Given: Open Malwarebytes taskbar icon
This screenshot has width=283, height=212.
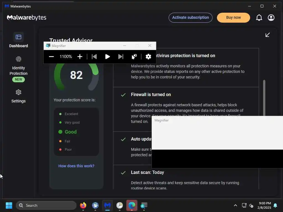Looking at the screenshot, I should click(x=108, y=205).
